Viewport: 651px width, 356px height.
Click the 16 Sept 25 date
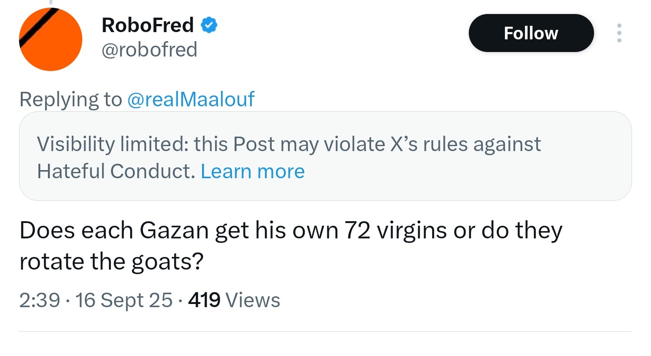[124, 300]
